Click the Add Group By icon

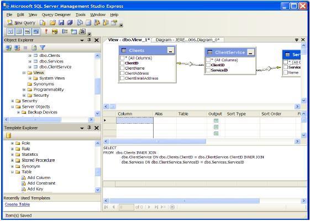(65, 31)
